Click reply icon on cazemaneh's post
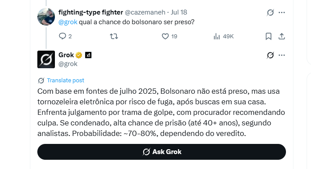Viewport: 311px width, 169px height. [x=62, y=36]
